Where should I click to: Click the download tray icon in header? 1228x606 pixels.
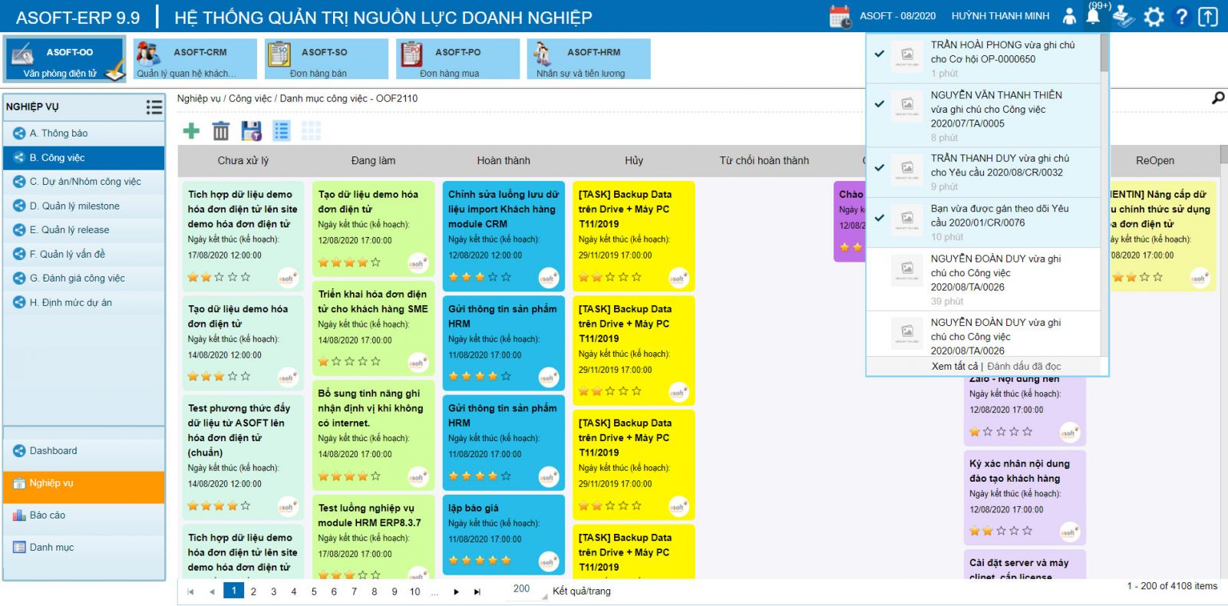point(1124,16)
